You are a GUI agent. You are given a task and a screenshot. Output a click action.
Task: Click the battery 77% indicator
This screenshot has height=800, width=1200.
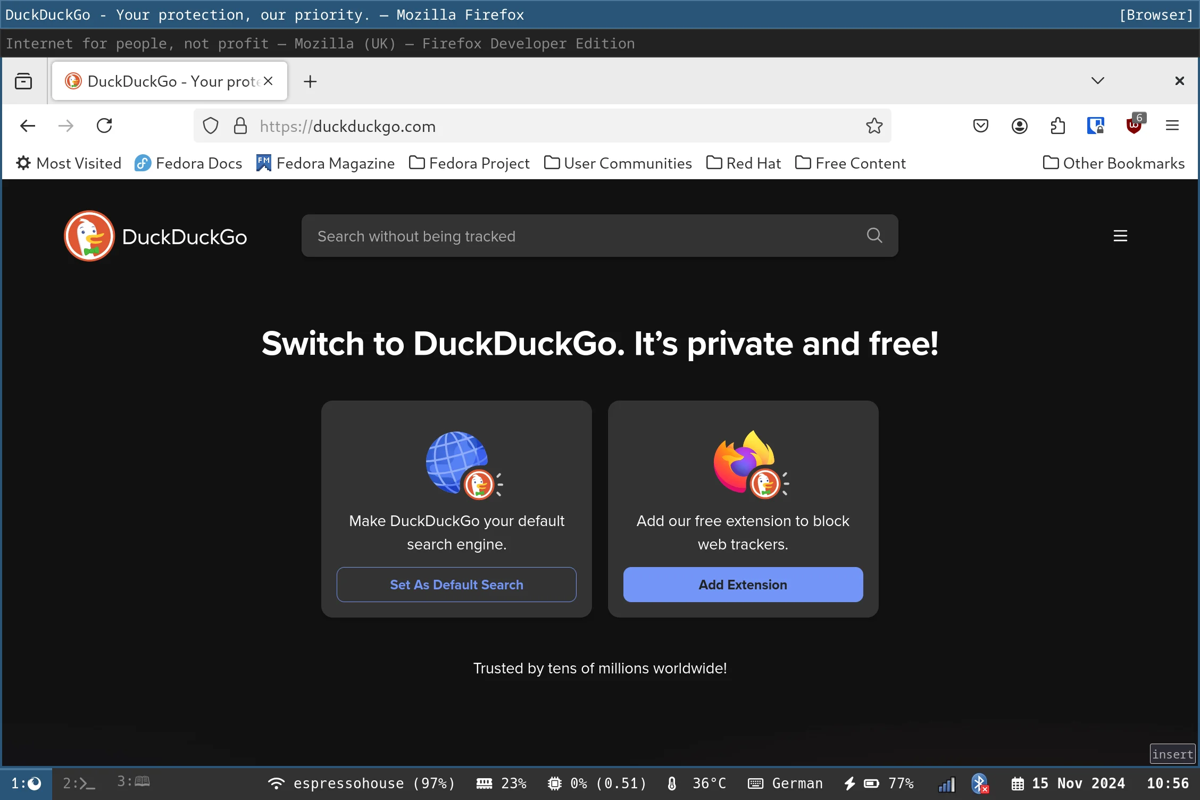pos(879,784)
